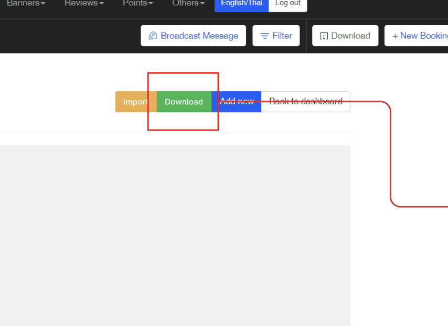Open the Broadcast Message dialog
448x326 pixels.
[x=193, y=36]
